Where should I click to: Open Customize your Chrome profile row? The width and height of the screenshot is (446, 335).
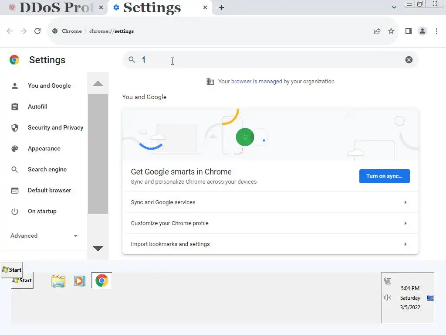click(270, 223)
